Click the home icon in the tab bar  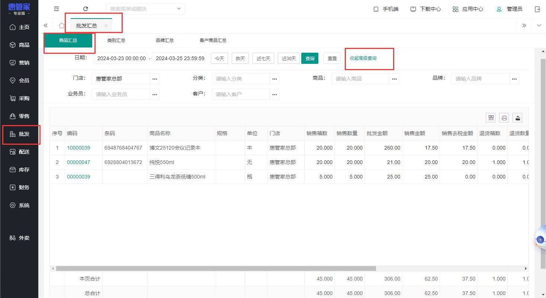pyautogui.click(x=62, y=26)
